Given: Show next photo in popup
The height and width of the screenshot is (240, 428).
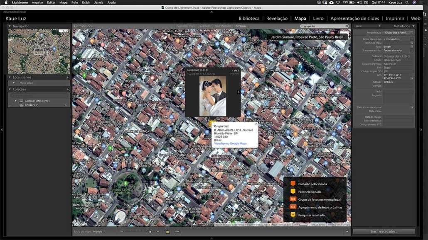Looking at the screenshot, I should (238, 92).
